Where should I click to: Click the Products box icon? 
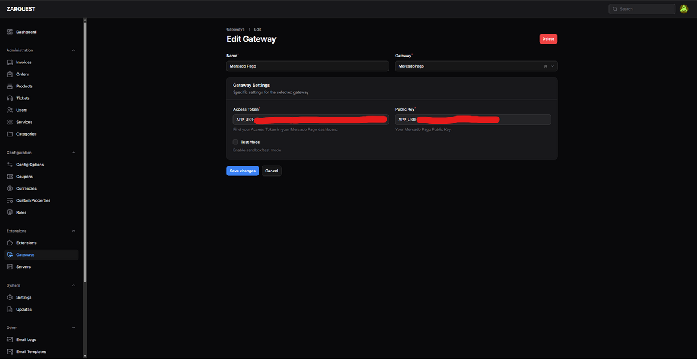[x=10, y=86]
